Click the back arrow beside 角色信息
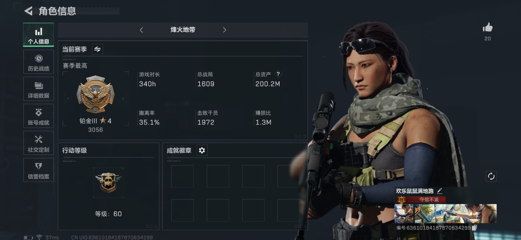This screenshot has width=521, height=240. (x=28, y=11)
